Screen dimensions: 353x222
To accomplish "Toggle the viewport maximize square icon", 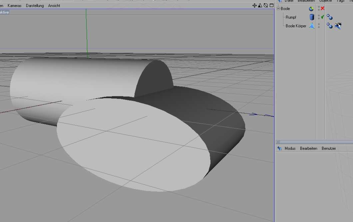I will click(x=271, y=5).
